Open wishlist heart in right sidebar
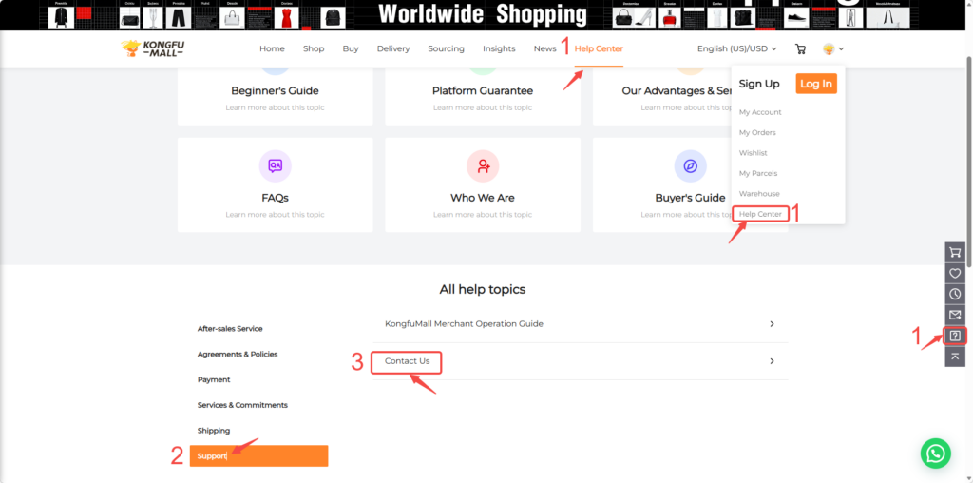This screenshot has height=483, width=973. tap(955, 273)
